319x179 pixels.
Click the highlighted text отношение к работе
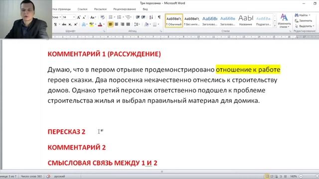pos(248,70)
